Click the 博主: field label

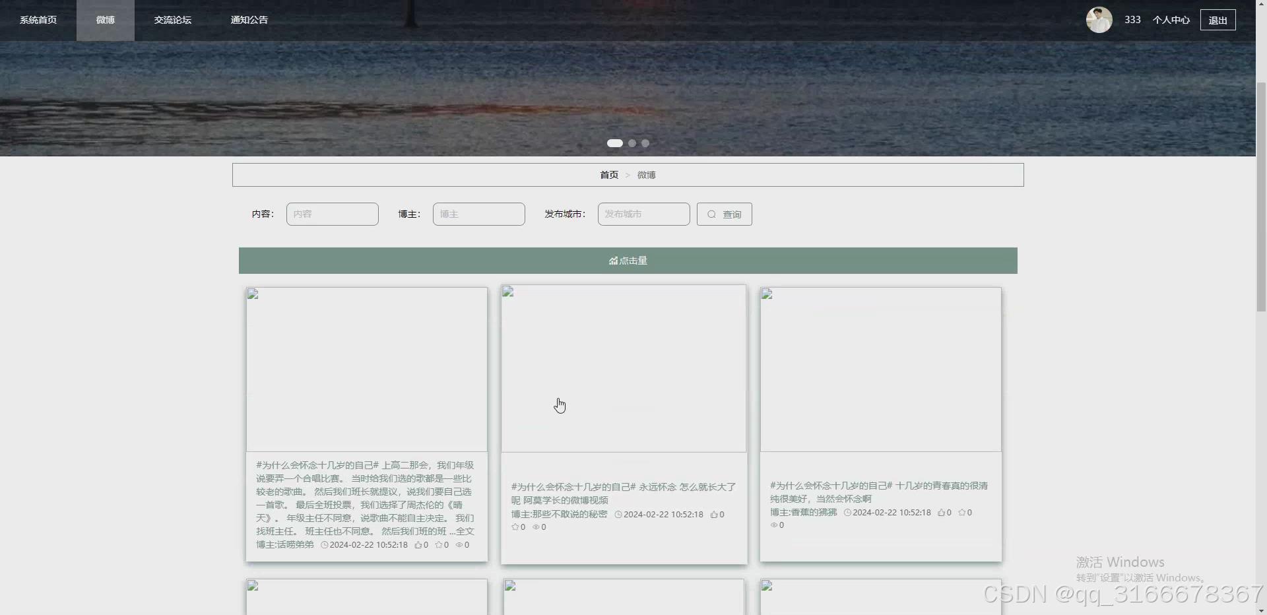point(409,214)
